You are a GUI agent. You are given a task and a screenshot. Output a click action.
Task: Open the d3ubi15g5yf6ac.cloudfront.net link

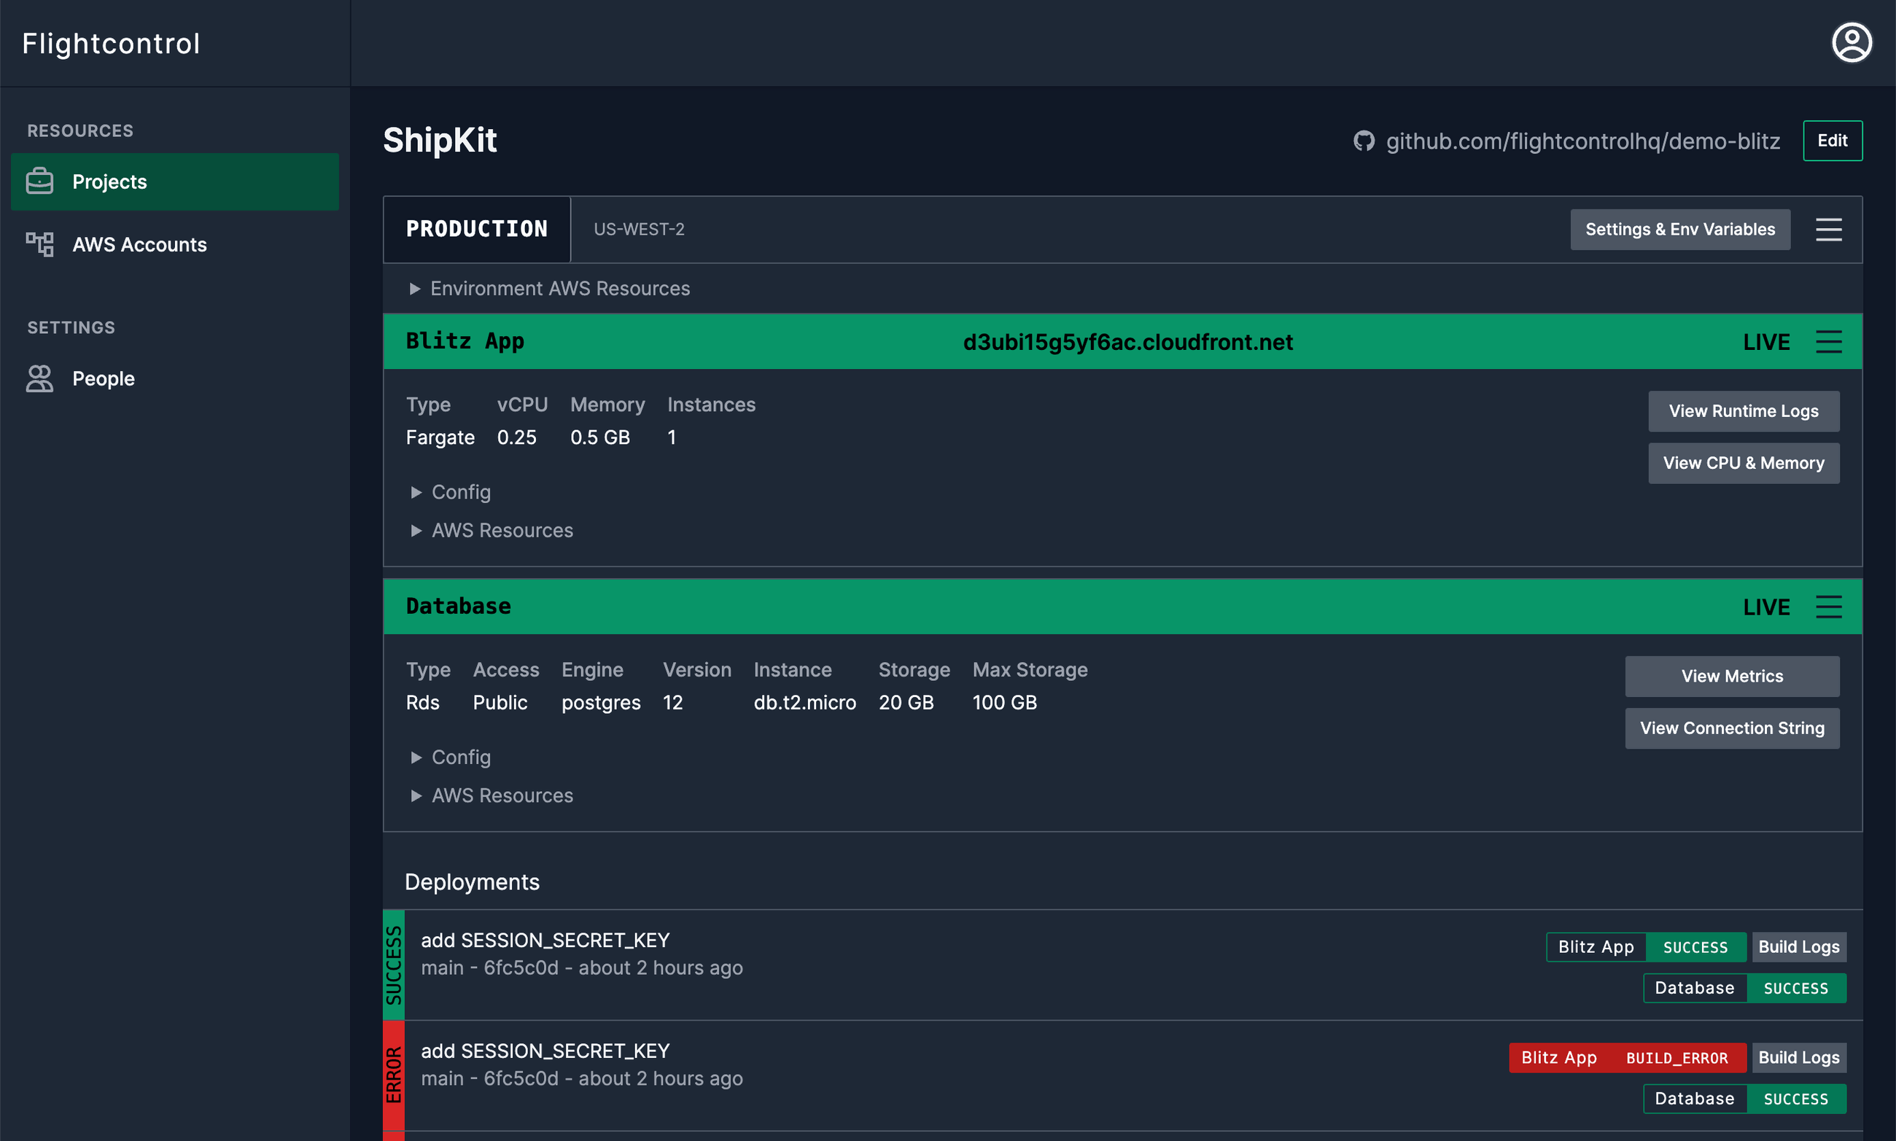coord(1128,341)
